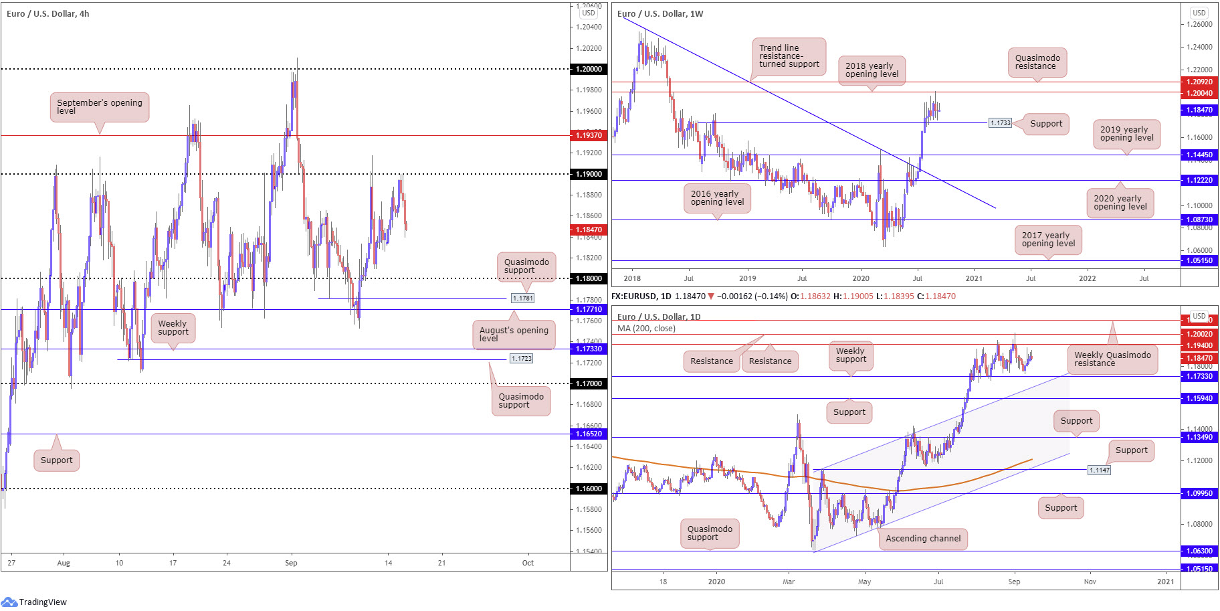This screenshot has height=611, width=1220.
Task: Click the 1.1723 price tag label
Action: coord(522,359)
